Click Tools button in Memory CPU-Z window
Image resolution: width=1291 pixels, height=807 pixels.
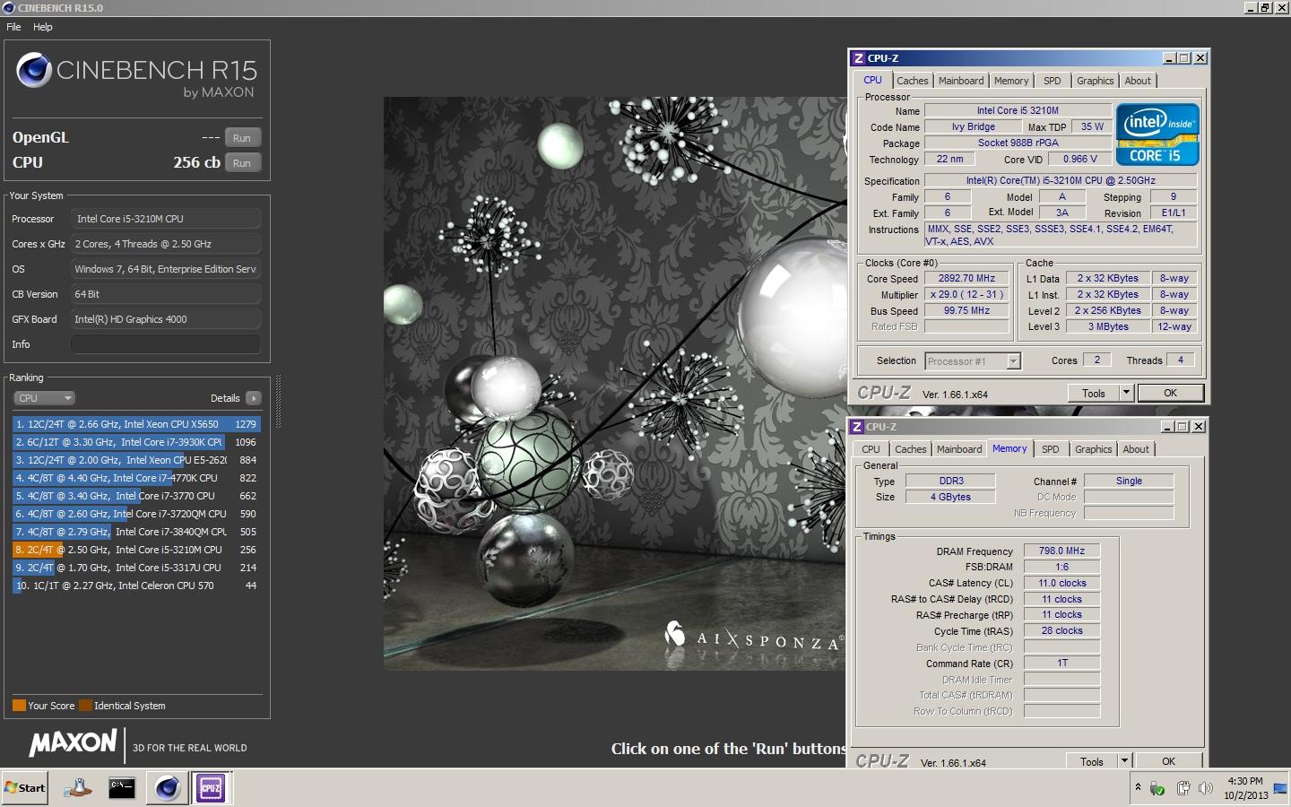(1092, 761)
